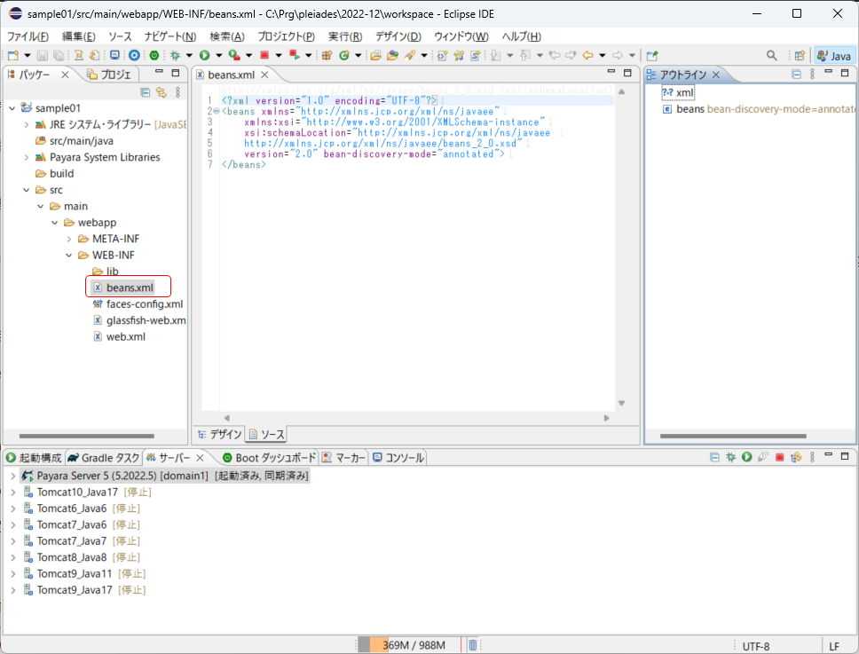859x654 pixels.
Task: Switch to プロジェ explorer tab
Action: 109,74
